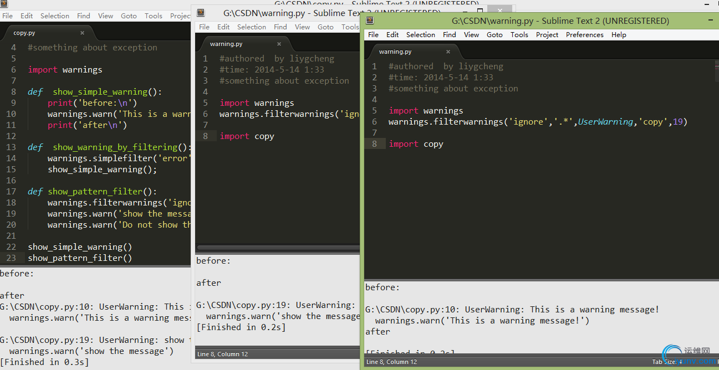Open the File menu in the copy.py window
This screenshot has height=370, width=719.
(x=7, y=16)
